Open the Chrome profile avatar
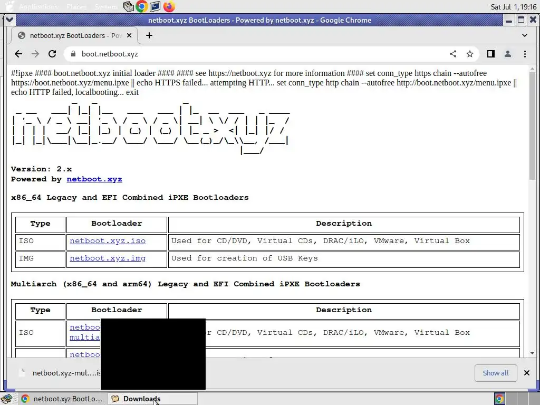540x405 pixels. 508,54
